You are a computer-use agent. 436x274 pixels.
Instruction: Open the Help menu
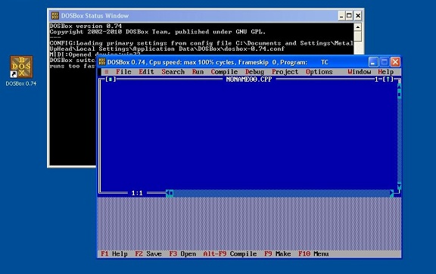[x=386, y=72]
